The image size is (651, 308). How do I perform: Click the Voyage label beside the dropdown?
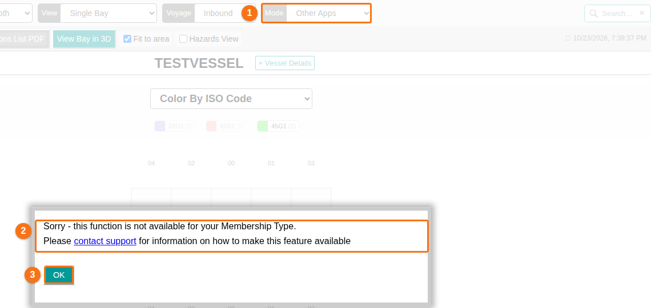click(x=179, y=13)
